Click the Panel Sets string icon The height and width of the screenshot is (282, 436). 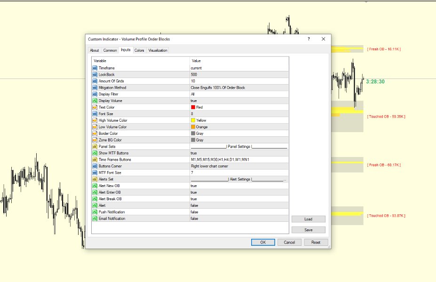click(95, 147)
